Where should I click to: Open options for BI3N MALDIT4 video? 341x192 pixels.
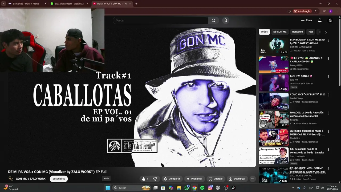tap(328, 40)
